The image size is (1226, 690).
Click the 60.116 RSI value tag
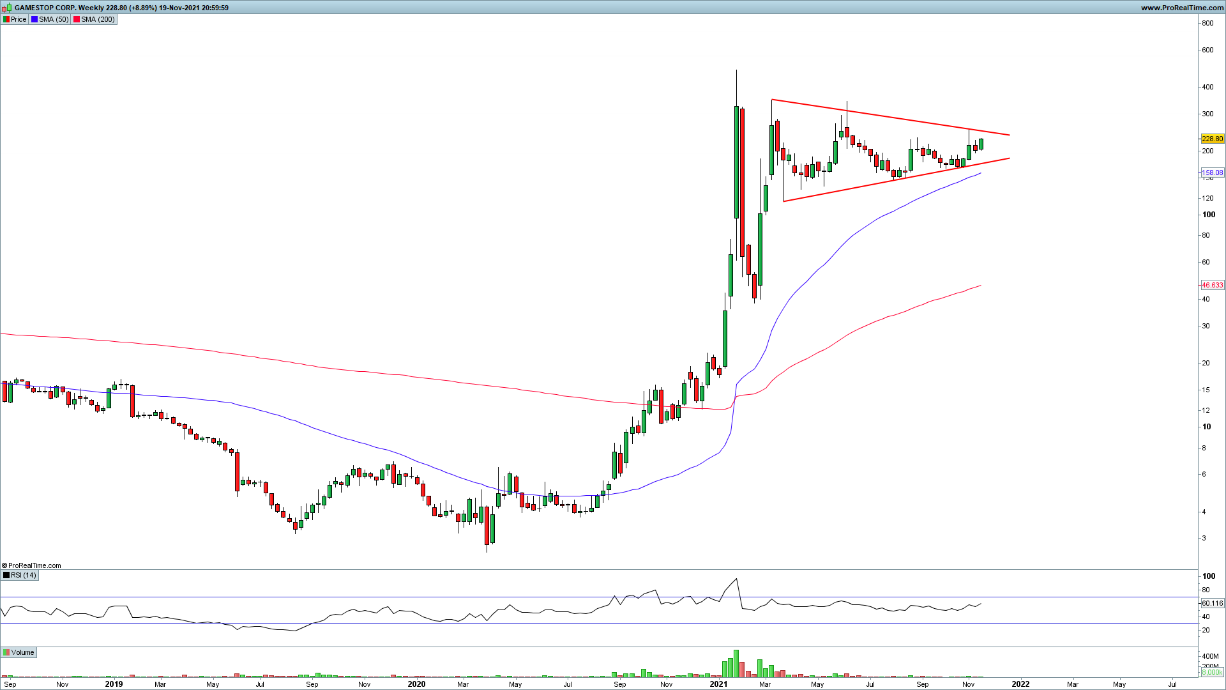1212,603
